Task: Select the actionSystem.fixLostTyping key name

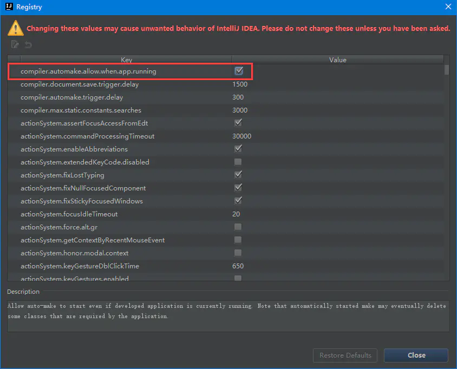Action: point(62,175)
